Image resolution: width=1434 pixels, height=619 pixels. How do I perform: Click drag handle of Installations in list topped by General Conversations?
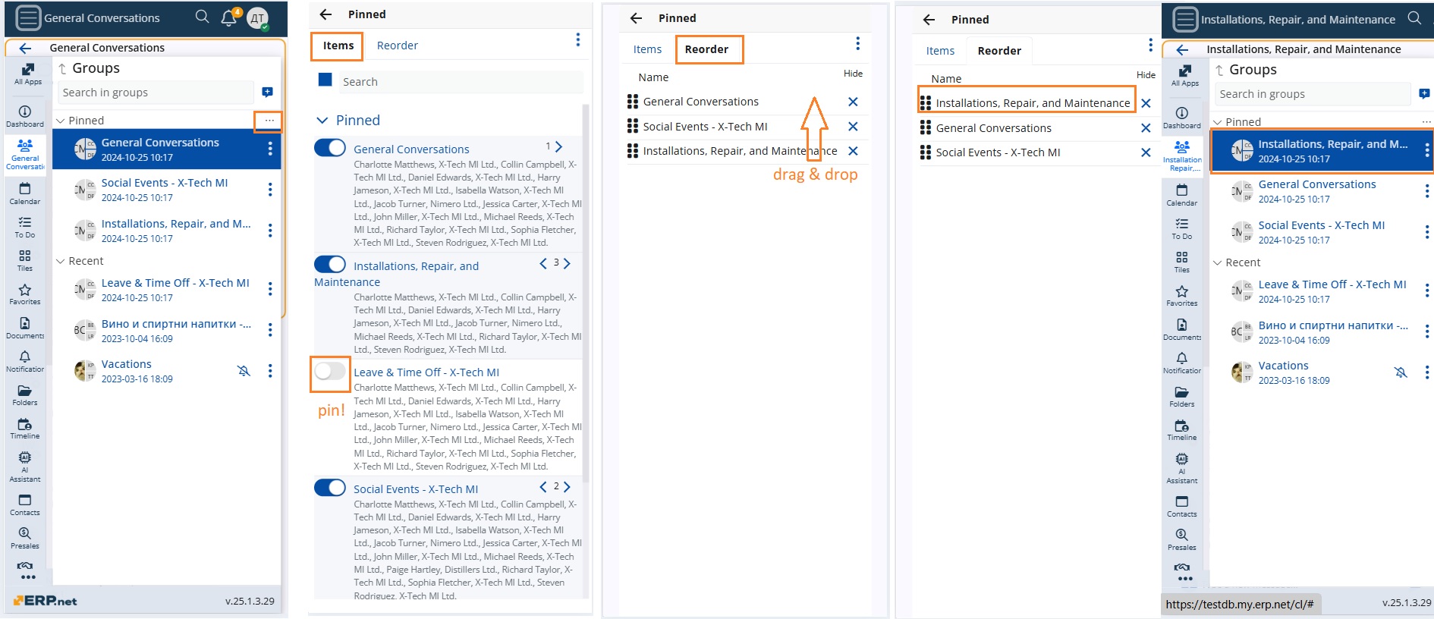(633, 151)
